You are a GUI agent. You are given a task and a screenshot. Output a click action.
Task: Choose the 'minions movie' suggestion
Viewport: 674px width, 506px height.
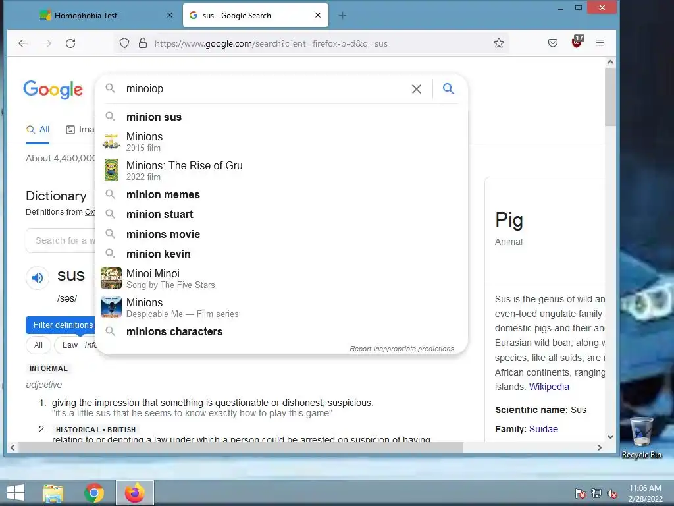pyautogui.click(x=282, y=234)
